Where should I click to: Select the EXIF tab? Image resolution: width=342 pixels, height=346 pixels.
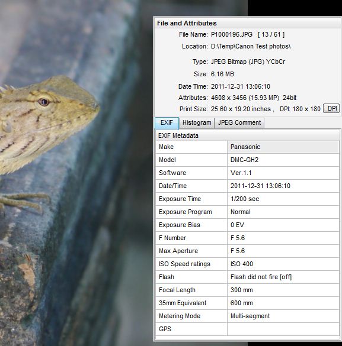click(x=167, y=122)
